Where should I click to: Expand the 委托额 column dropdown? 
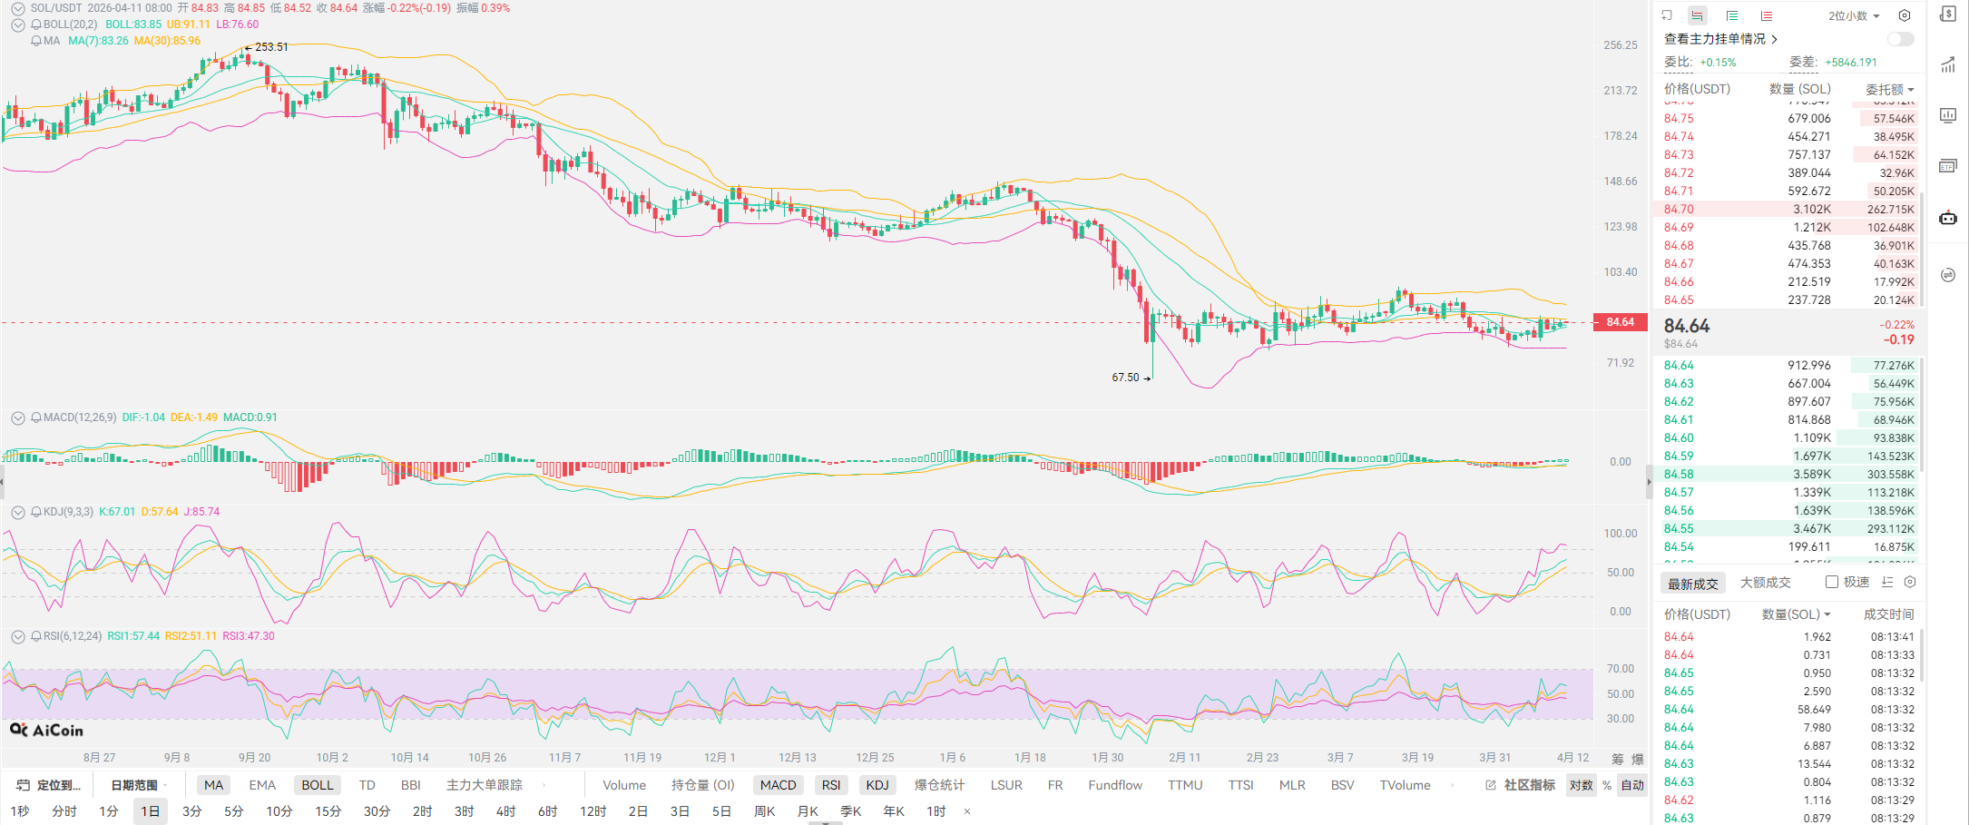1889,89
